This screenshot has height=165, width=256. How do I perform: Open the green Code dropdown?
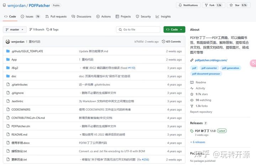(x=174, y=29)
